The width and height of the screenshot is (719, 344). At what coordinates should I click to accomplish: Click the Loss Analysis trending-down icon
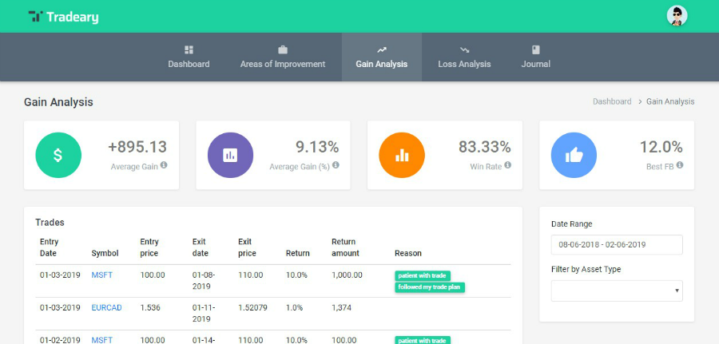(464, 49)
